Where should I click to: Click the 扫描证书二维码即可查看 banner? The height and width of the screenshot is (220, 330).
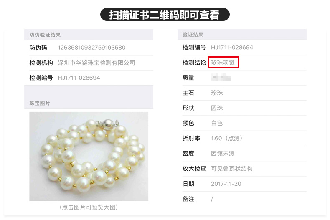coord(165,15)
